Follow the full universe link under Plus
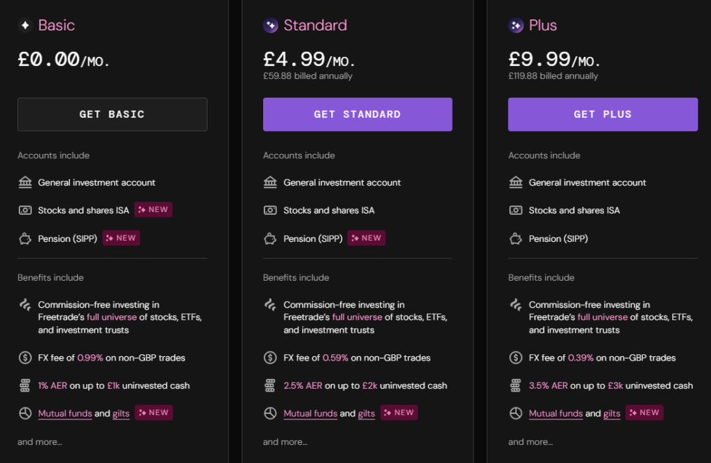 pyautogui.click(x=603, y=317)
